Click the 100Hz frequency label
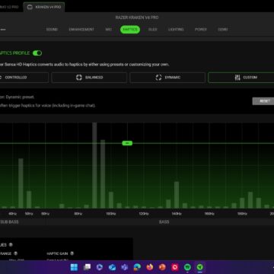Viewport: 274px width, 274px height. click(x=111, y=214)
